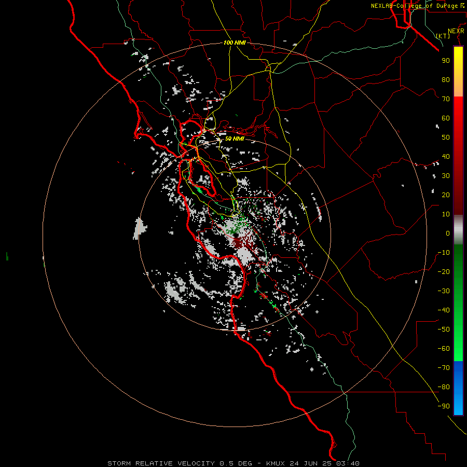Image resolution: width=467 pixels, height=467 pixels.
Task: Click the 10 value on the velocity scale
Action: click(446, 214)
